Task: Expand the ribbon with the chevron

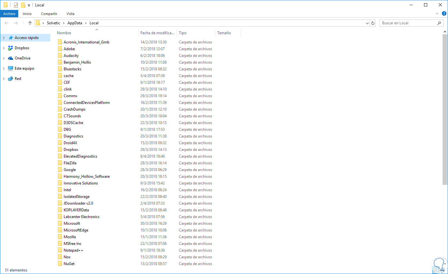Action: pyautogui.click(x=437, y=13)
